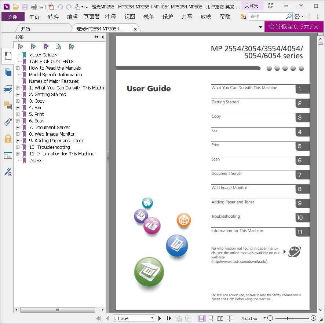Open the 注释 ribbon tab
This screenshot has height=324, width=325.
[110, 16]
